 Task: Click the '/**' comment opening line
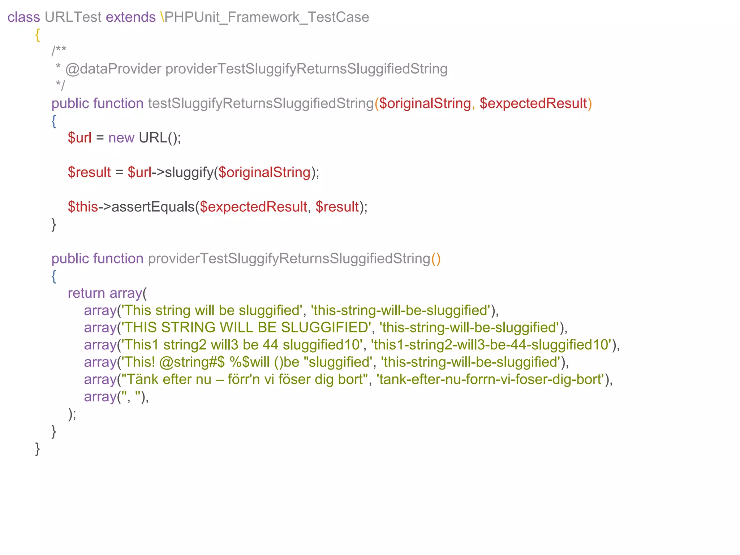[x=59, y=51]
